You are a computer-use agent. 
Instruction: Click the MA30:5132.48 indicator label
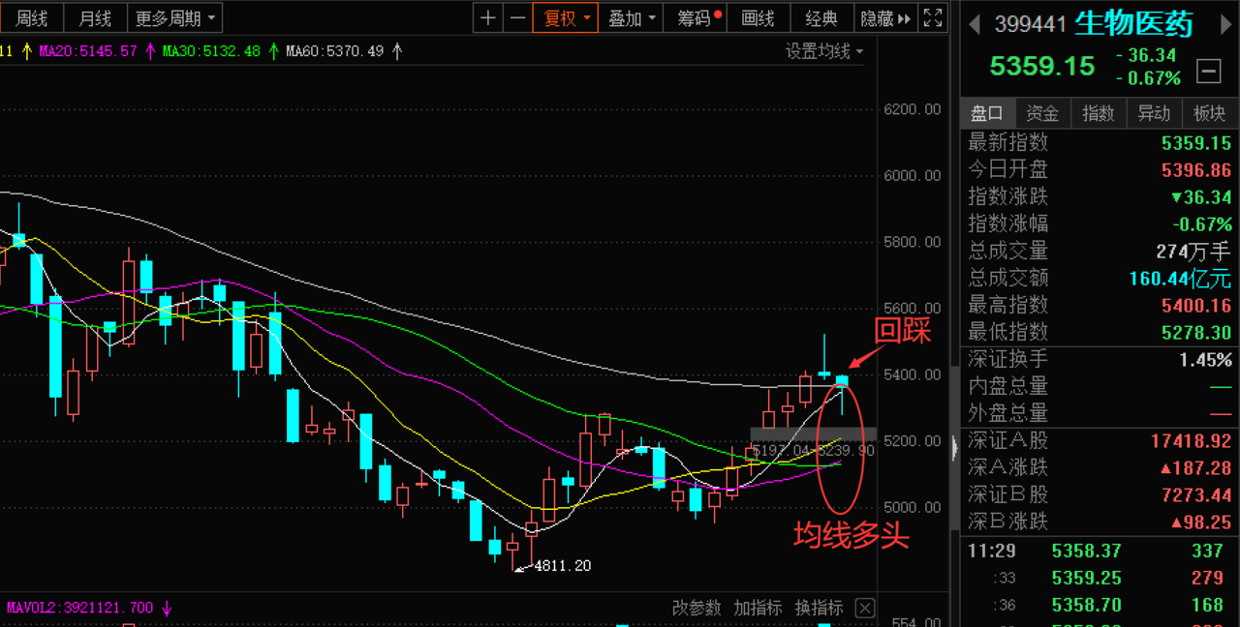click(x=211, y=50)
